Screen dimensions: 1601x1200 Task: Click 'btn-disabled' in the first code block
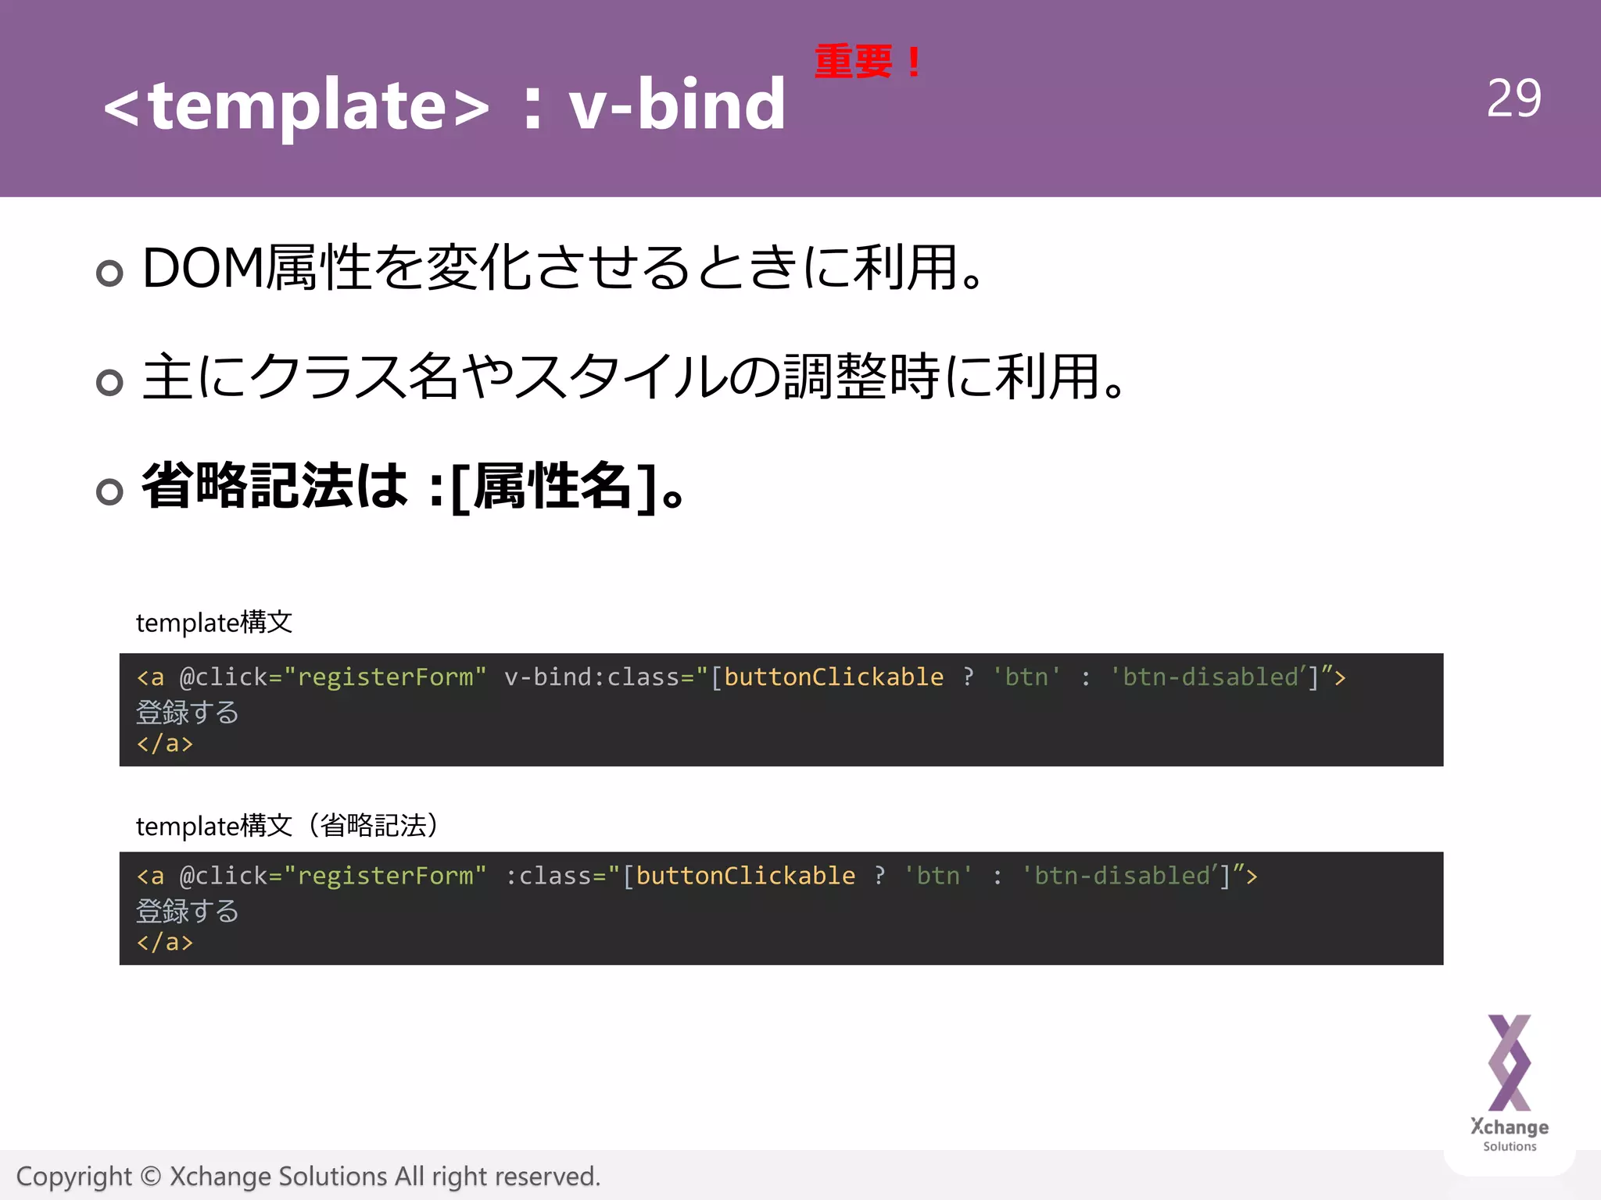[1210, 677]
